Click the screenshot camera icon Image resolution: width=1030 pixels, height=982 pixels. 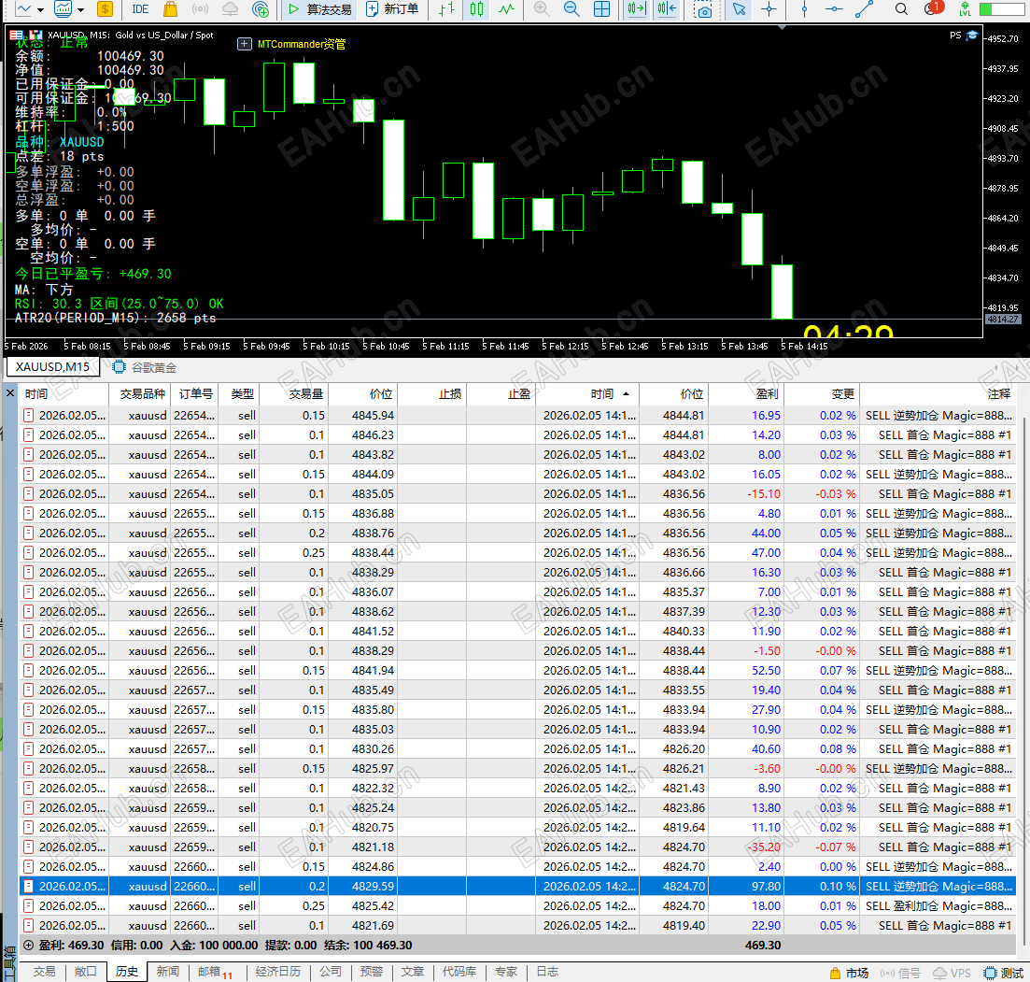coord(704,9)
